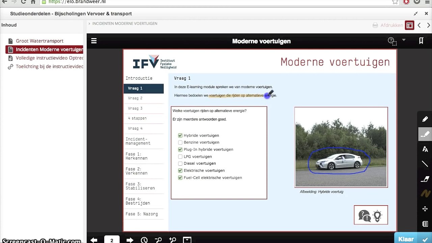Open the clock history icon
The width and height of the screenshot is (432, 243).
144,240
